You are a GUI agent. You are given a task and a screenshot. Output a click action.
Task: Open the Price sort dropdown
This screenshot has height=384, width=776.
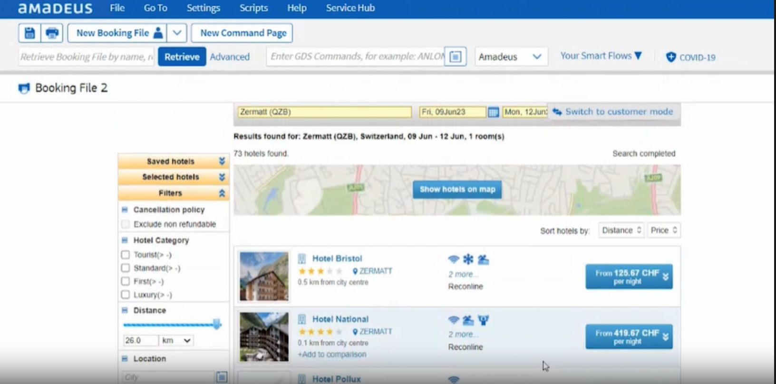click(663, 230)
